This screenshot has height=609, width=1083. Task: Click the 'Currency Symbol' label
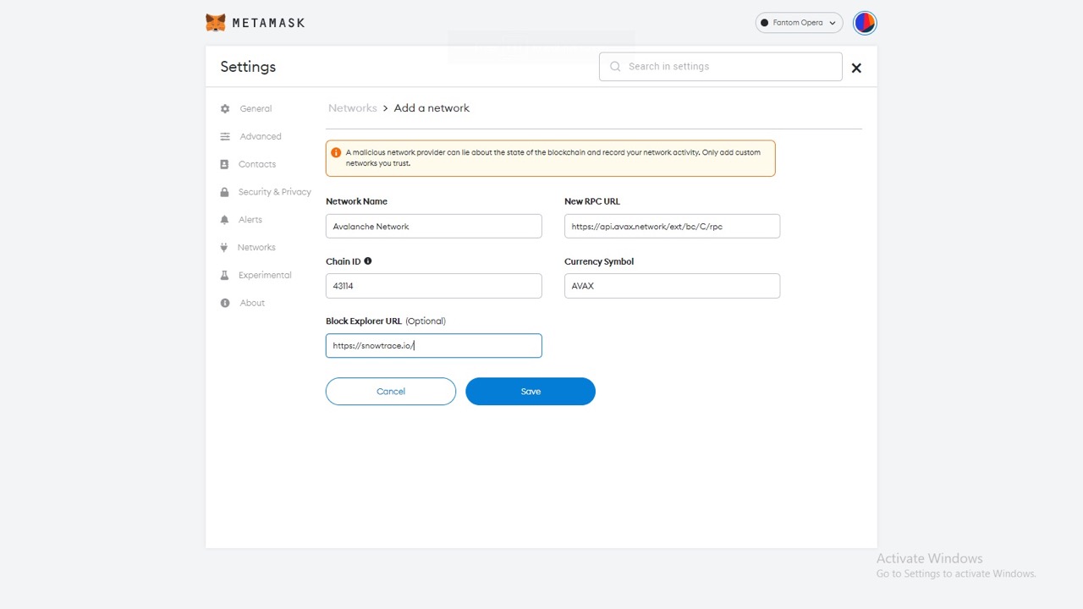[599, 261]
